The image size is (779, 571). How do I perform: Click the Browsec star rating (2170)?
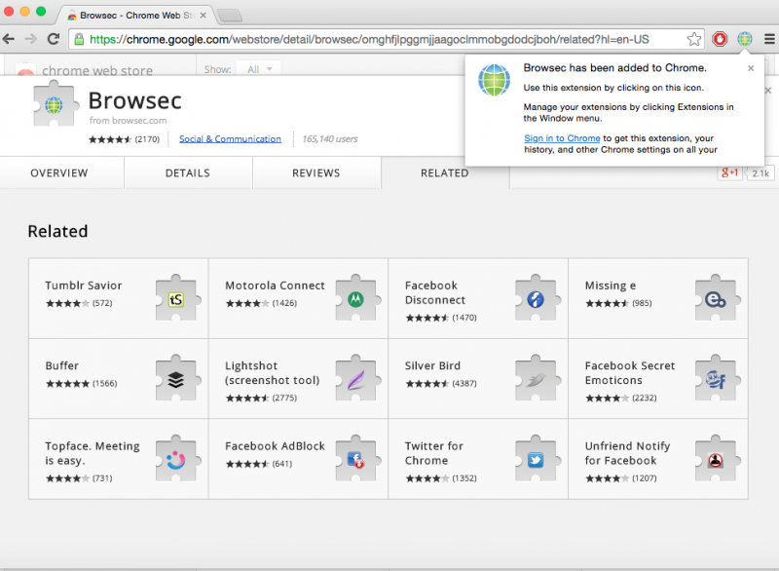(x=125, y=139)
